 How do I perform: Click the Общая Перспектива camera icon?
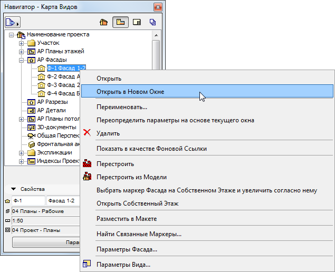pyautogui.click(x=31, y=136)
